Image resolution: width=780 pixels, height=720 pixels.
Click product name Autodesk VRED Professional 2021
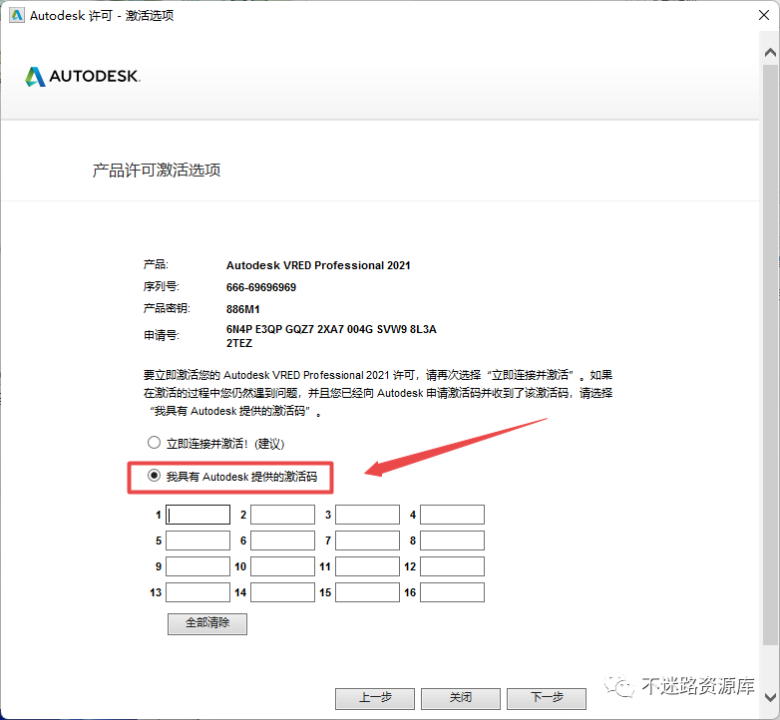318,265
